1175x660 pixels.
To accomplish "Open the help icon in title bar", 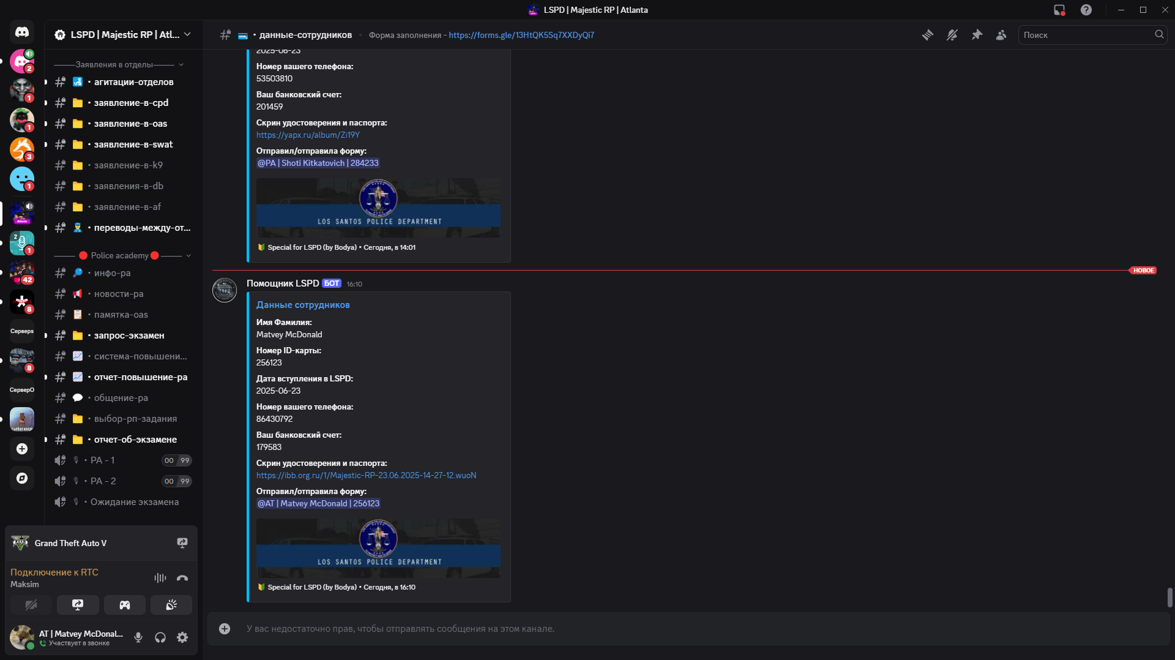I will point(1086,10).
